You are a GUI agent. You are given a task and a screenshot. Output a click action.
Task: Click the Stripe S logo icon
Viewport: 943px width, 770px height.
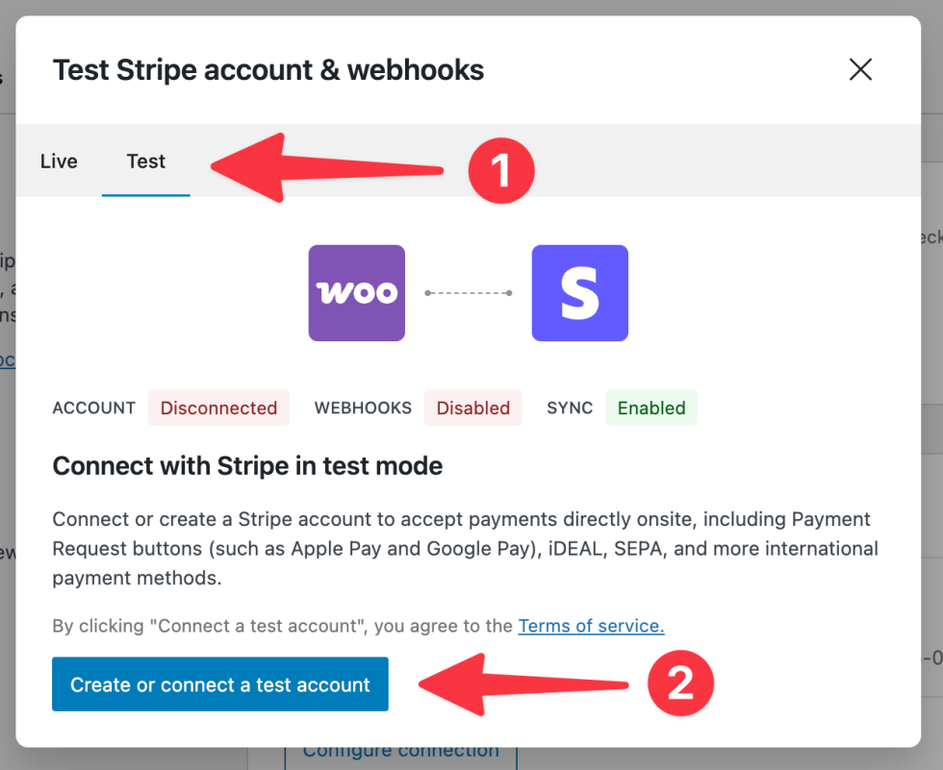(579, 293)
